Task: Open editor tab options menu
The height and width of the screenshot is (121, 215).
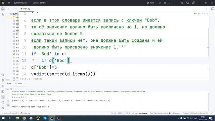Action: pyautogui.click(x=207, y=9)
